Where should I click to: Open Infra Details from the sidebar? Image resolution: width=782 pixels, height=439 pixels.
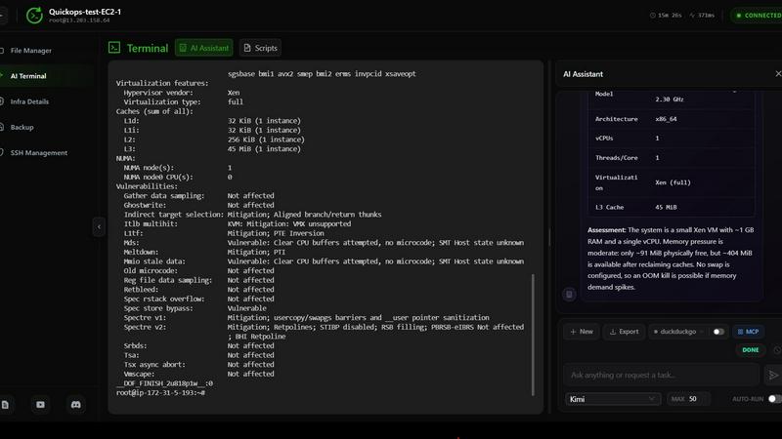click(x=29, y=101)
